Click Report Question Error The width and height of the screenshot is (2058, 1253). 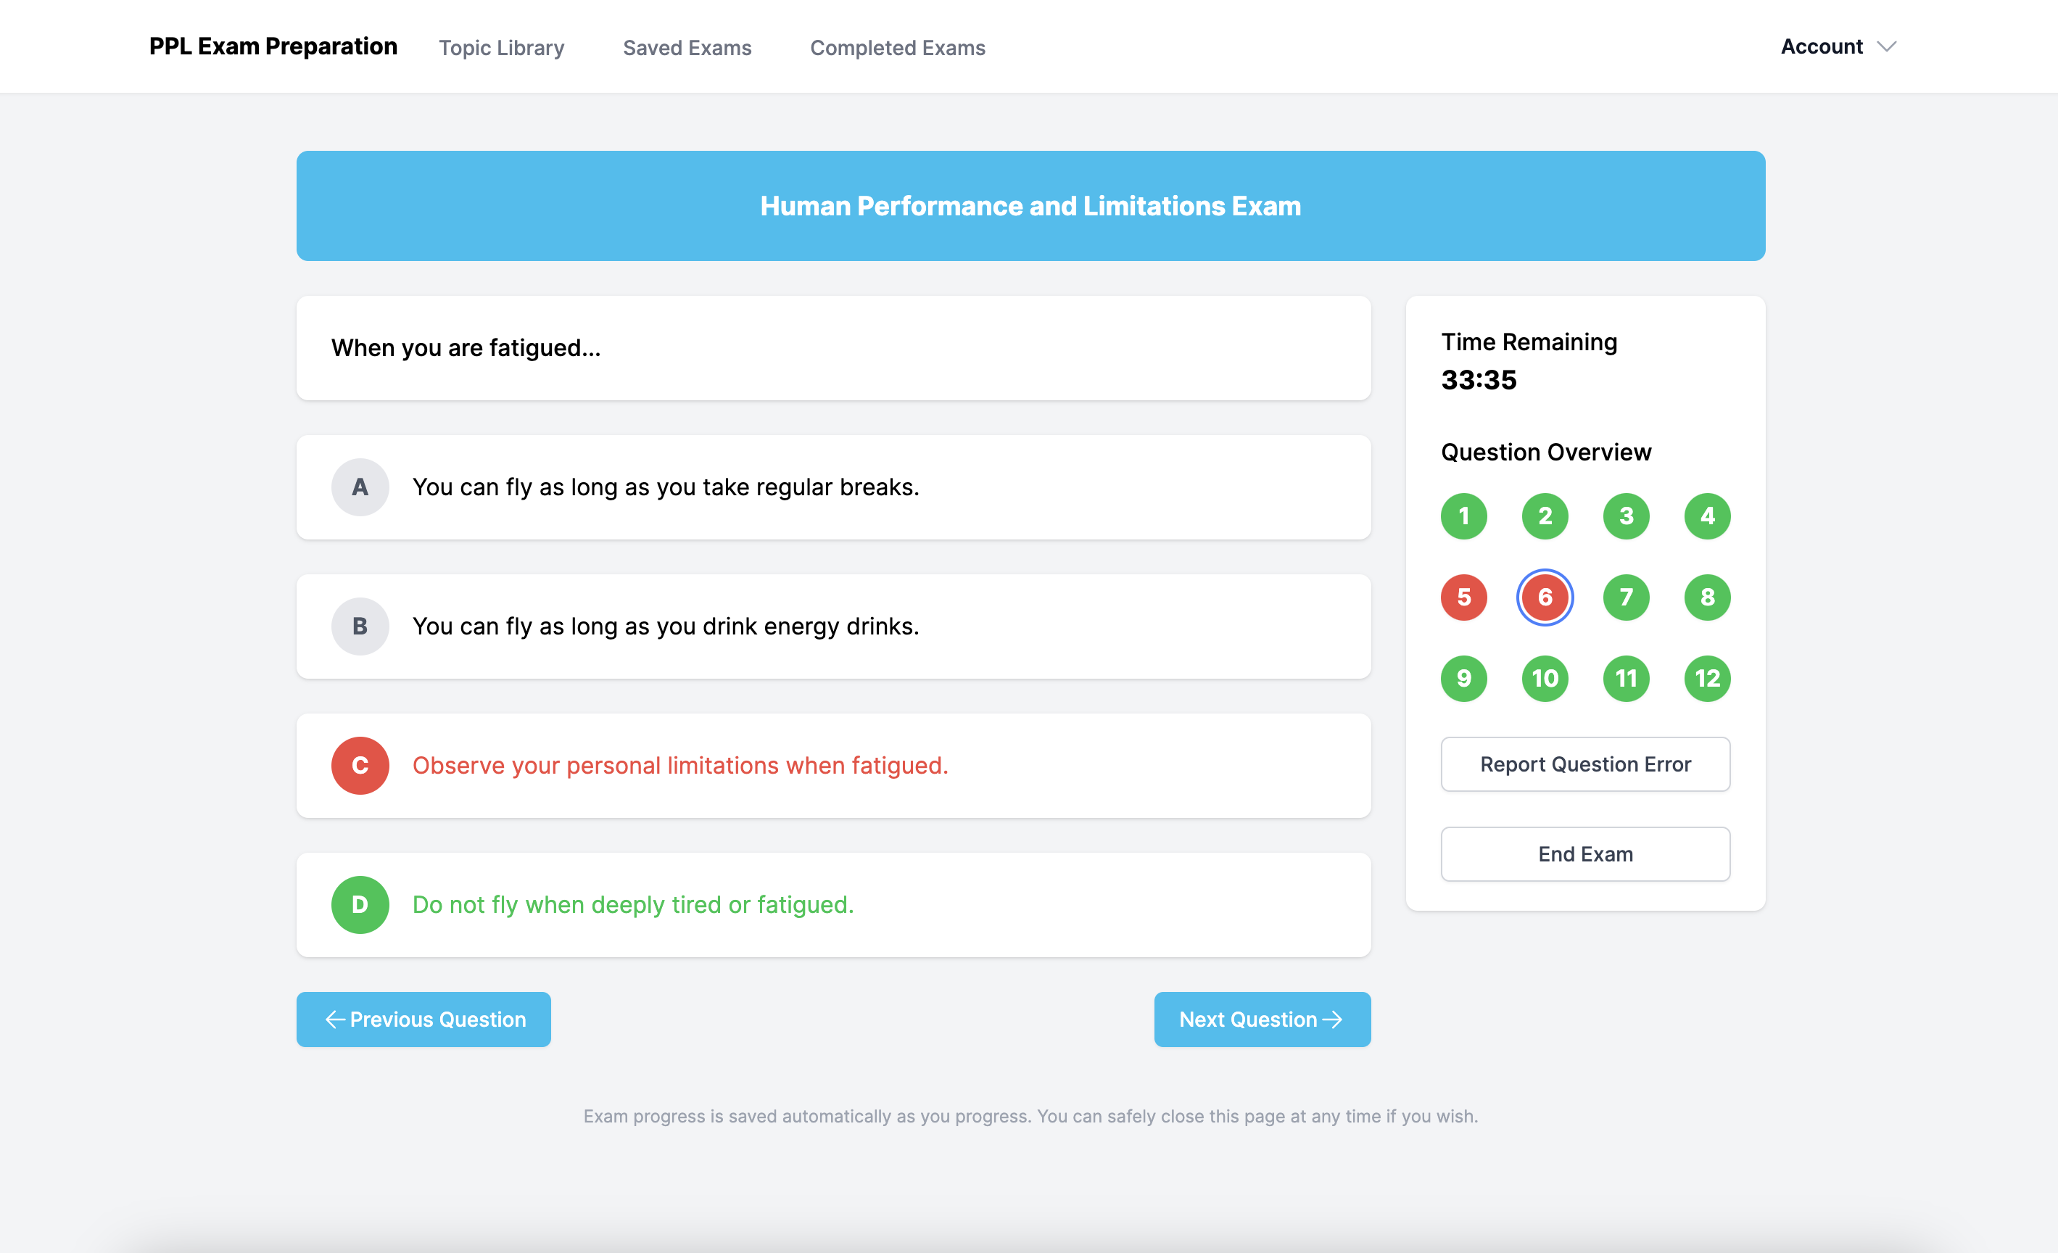[1584, 764]
